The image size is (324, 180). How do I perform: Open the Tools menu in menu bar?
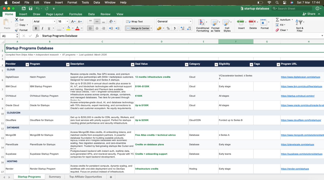click(85, 2)
